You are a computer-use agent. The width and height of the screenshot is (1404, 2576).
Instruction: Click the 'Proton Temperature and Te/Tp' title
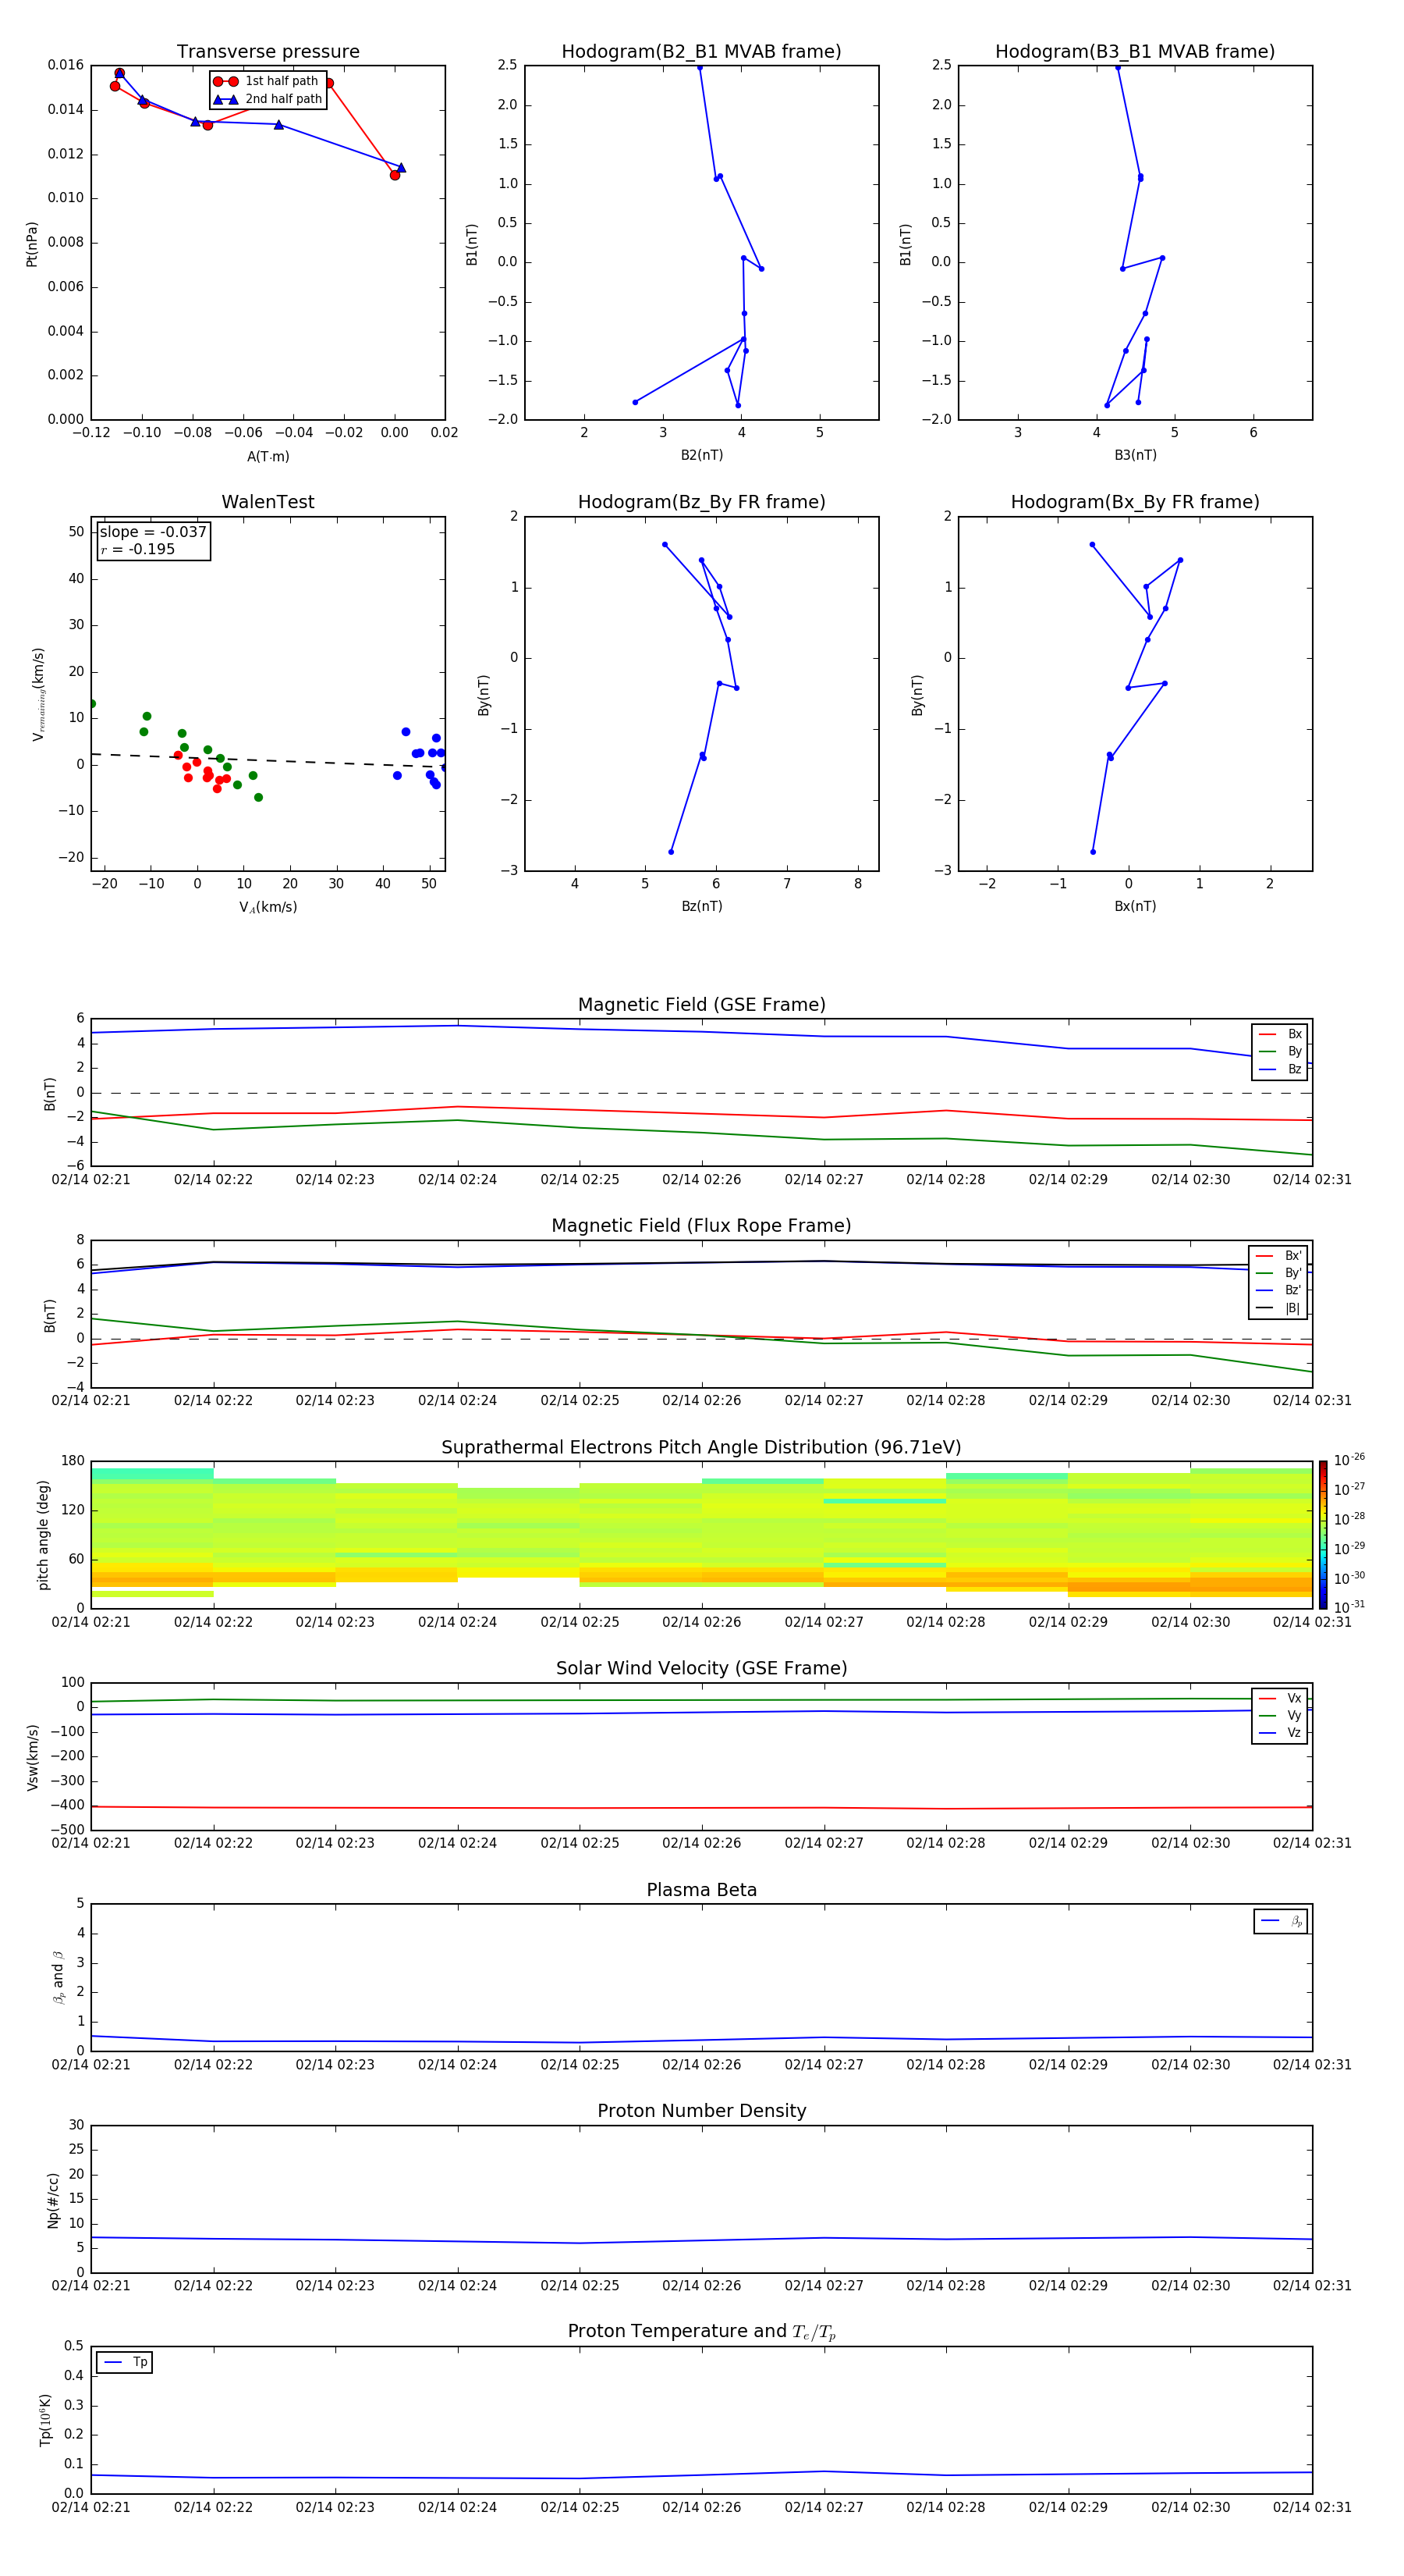click(x=701, y=2332)
